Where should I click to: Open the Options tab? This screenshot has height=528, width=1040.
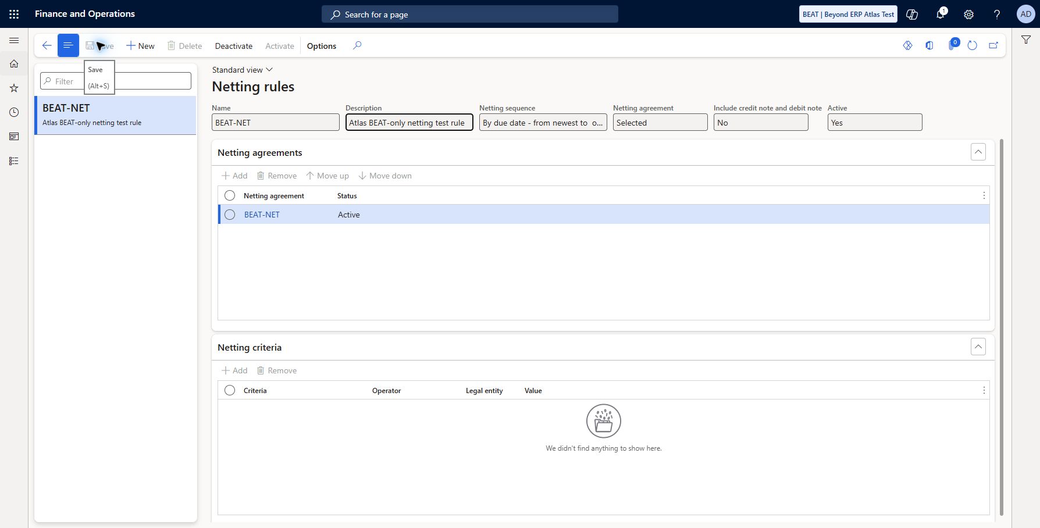322,46
